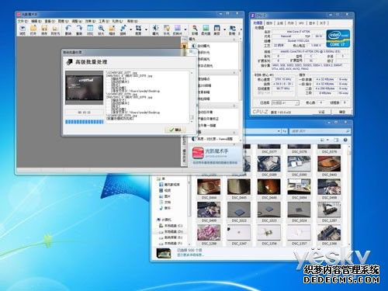The image size is (388, 291).
Task: Open the Beautify tool dropdown arrow
Action: [x=224, y=29]
